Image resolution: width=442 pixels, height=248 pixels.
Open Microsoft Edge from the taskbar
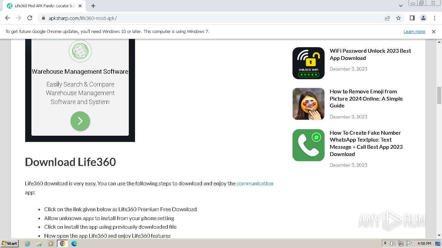click(74, 244)
